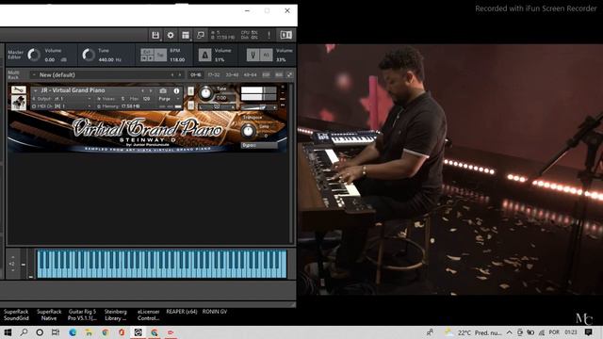603x339 pixels.
Task: Open File Explorer from taskbar
Action: (x=89, y=332)
